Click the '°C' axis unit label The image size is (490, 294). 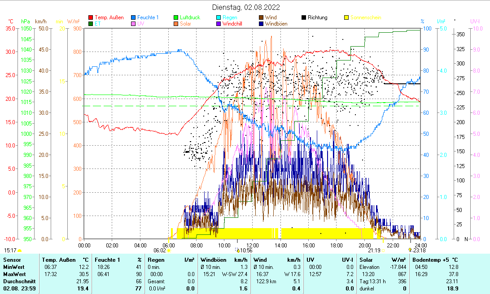tap(11, 22)
